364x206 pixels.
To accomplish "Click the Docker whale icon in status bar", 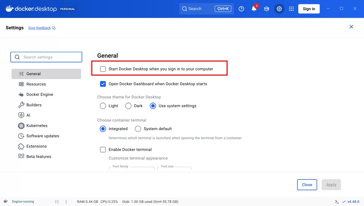I will pyautogui.click(x=6, y=201).
